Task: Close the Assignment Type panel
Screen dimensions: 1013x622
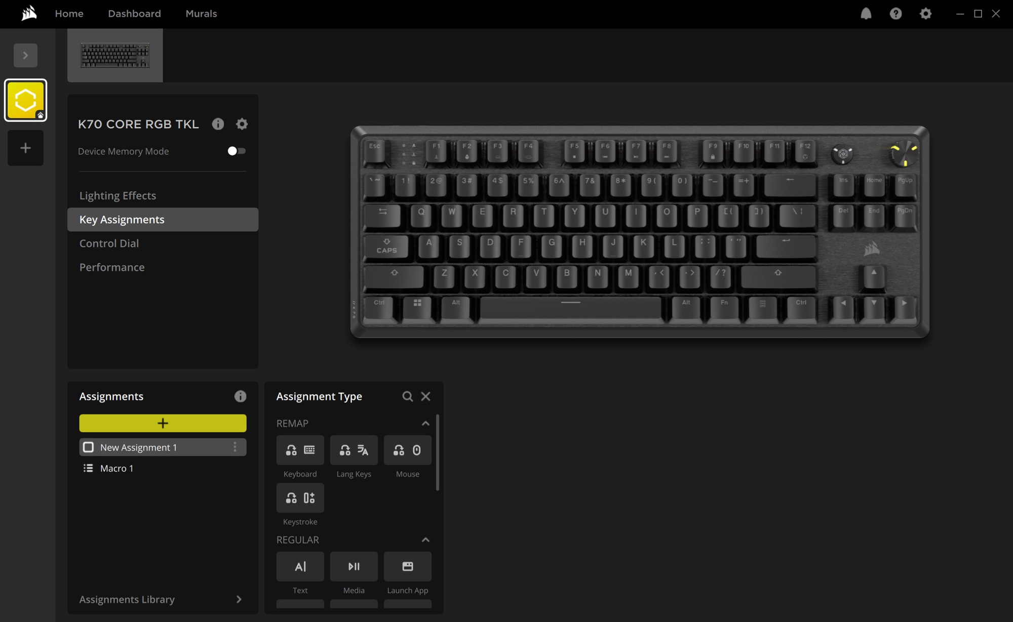Action: tap(425, 396)
